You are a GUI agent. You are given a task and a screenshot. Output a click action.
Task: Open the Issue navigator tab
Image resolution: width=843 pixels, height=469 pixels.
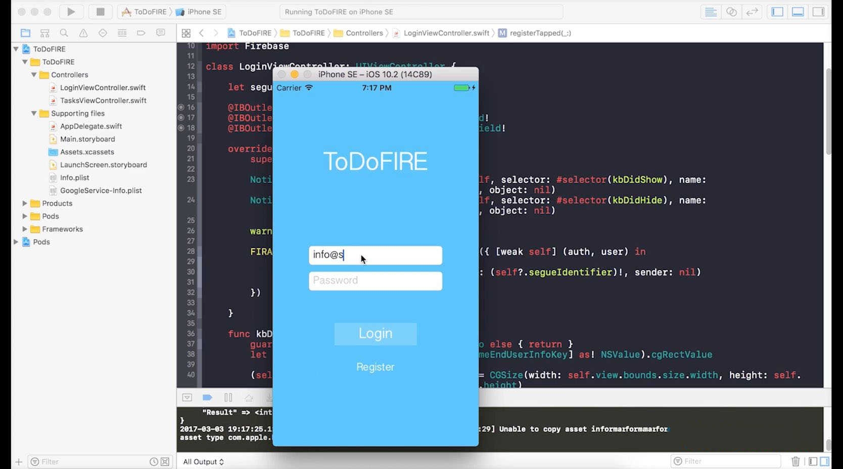tap(83, 33)
